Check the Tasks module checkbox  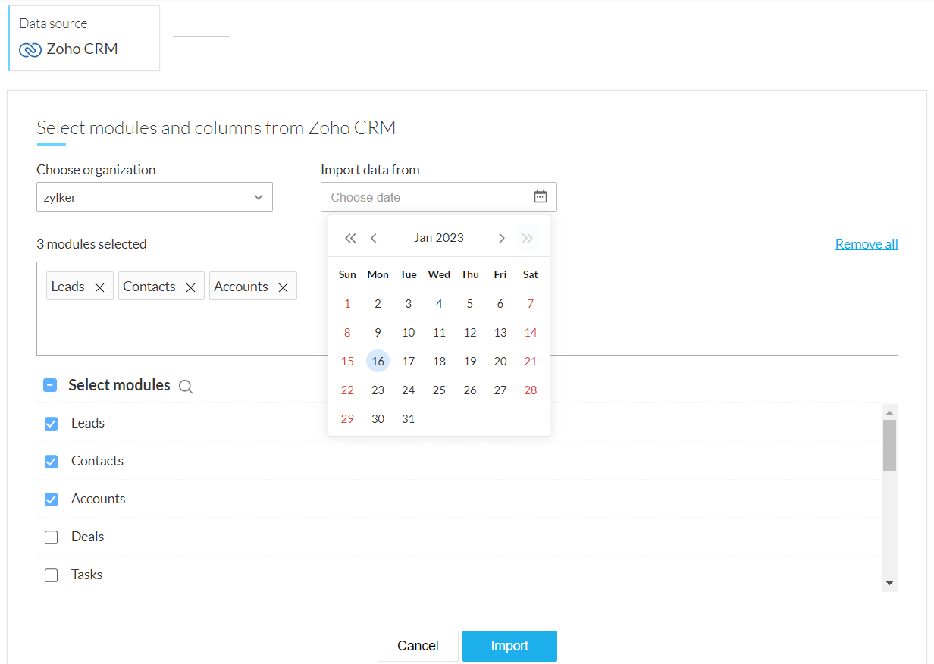click(x=51, y=575)
